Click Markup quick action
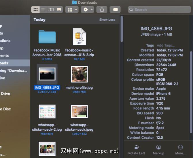The height and width of the screenshot is (158, 193). 158,149
